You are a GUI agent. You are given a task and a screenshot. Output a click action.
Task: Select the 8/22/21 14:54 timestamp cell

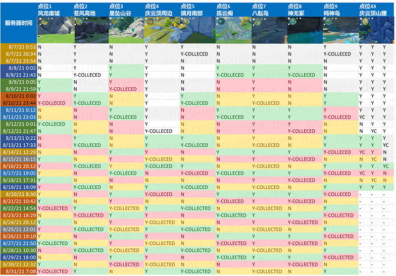coord(19,208)
